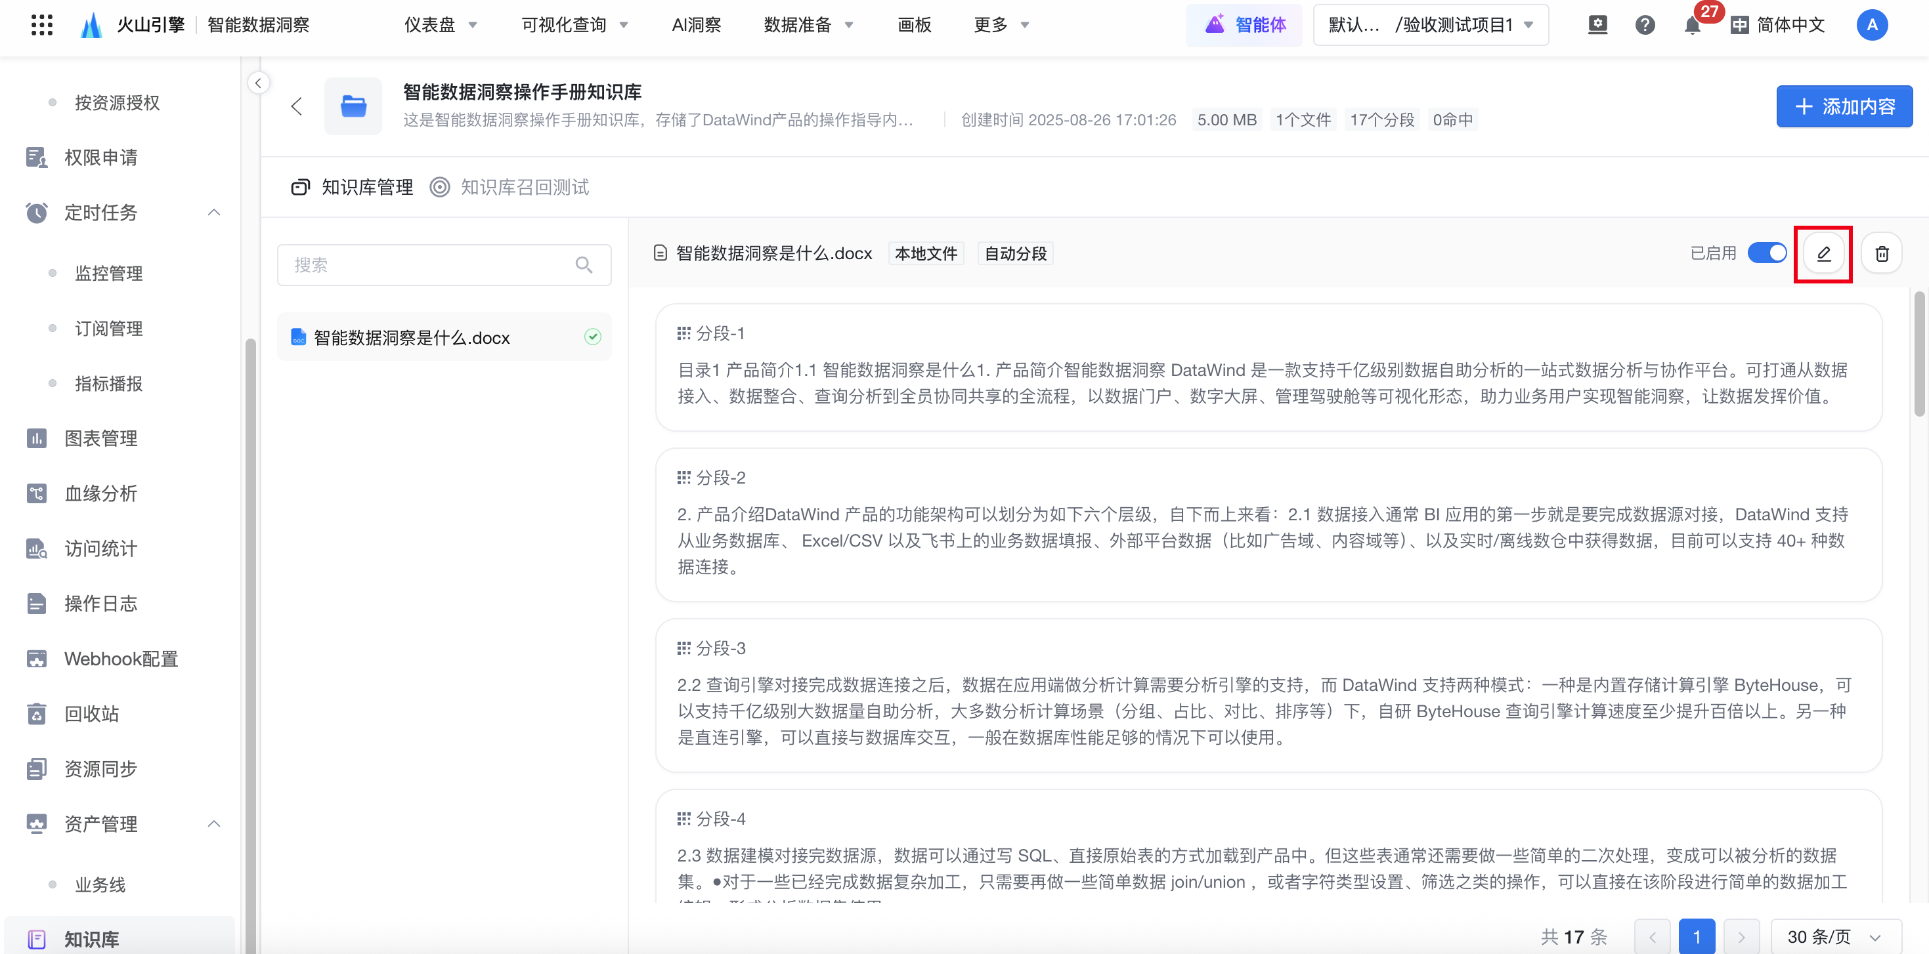Collapse the 资产管理 sidebar group
Screen dimensions: 1929x954
[213, 824]
